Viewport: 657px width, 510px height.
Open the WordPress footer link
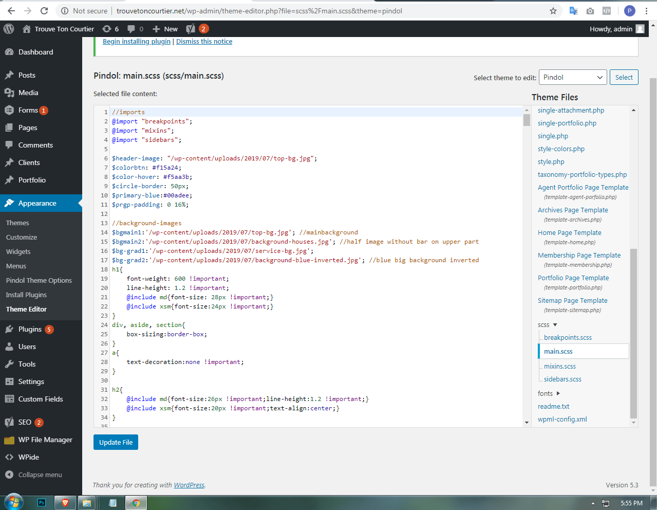click(x=189, y=485)
